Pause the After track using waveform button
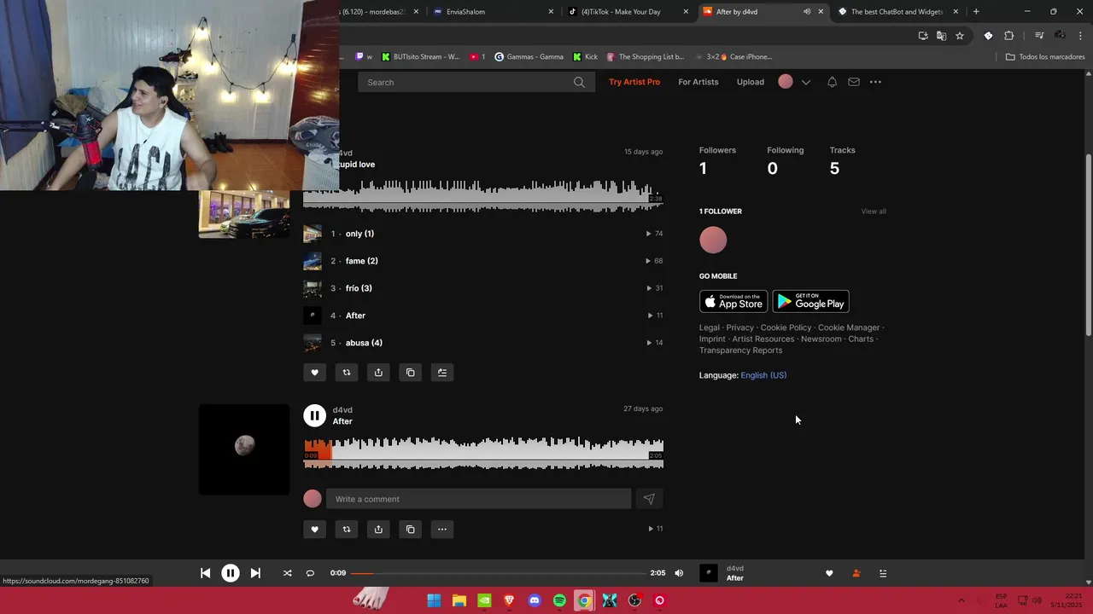1093x614 pixels. pyautogui.click(x=314, y=415)
